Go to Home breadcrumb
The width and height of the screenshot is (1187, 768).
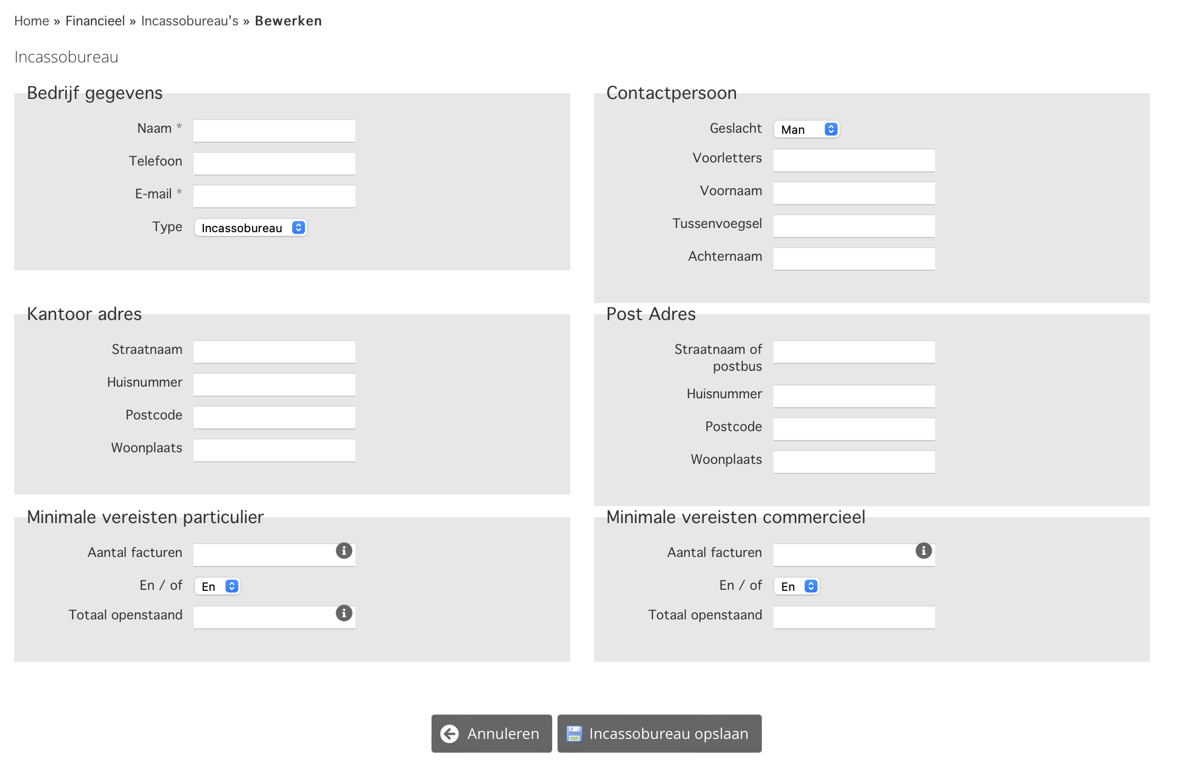pyautogui.click(x=32, y=21)
